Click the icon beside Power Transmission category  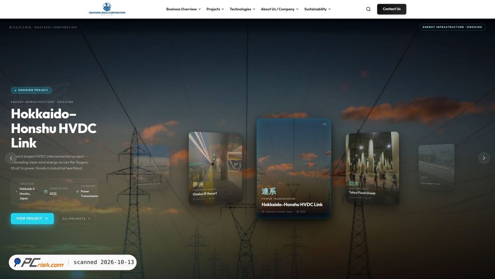[77, 192]
